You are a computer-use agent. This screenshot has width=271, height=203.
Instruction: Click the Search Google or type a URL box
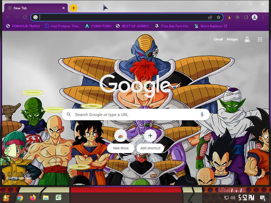click(x=136, y=114)
